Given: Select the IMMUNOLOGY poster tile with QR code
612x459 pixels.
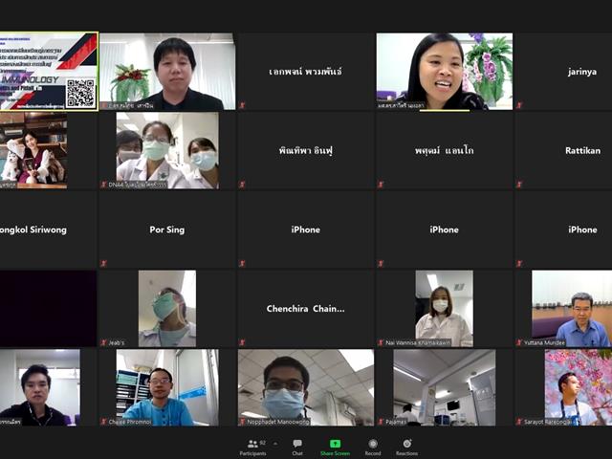Looking at the screenshot, I should [49, 72].
